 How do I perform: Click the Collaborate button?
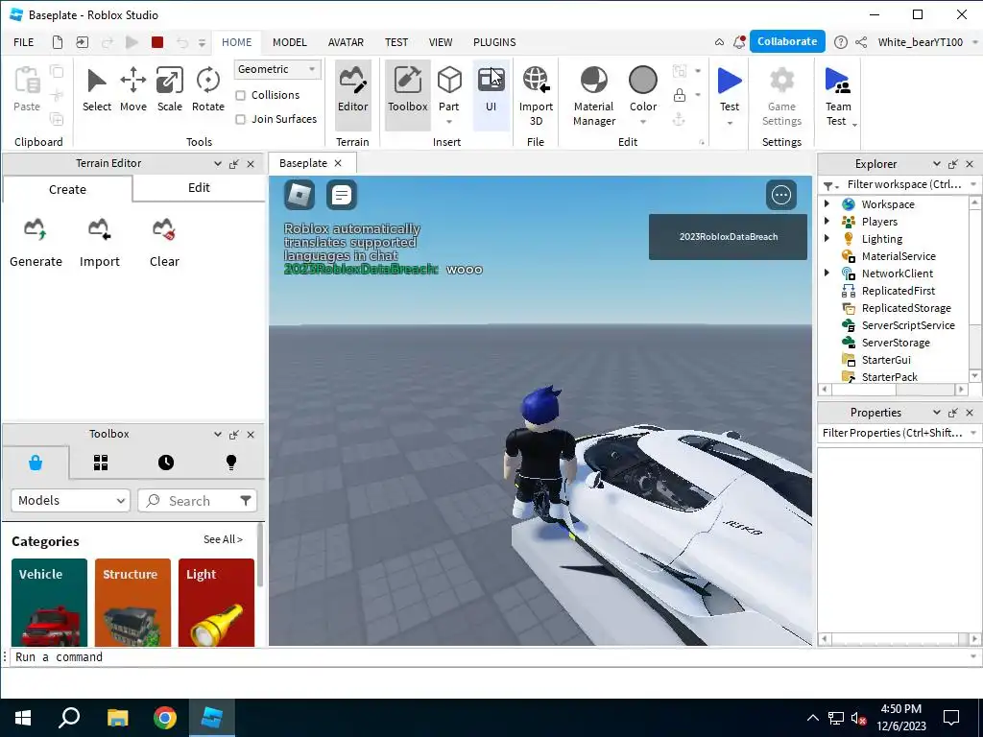click(x=787, y=41)
